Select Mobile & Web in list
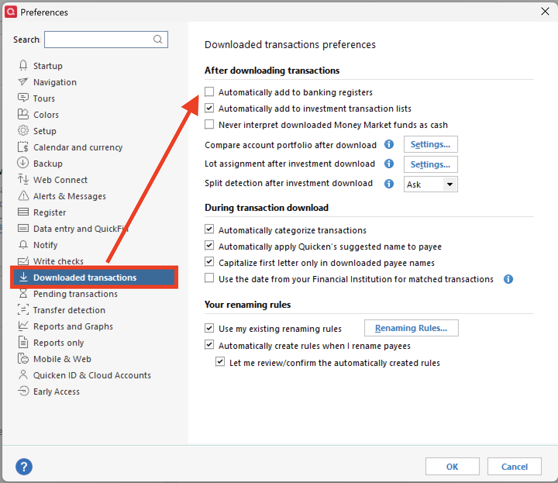 62,359
